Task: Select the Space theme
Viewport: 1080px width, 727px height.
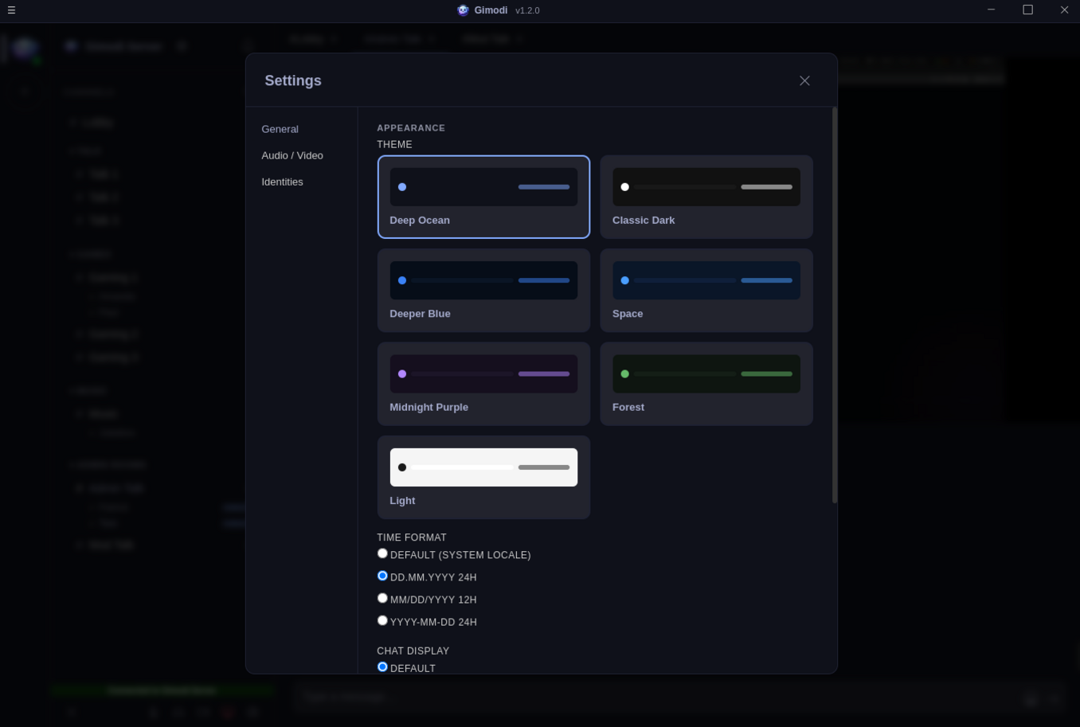Action: tap(706, 290)
